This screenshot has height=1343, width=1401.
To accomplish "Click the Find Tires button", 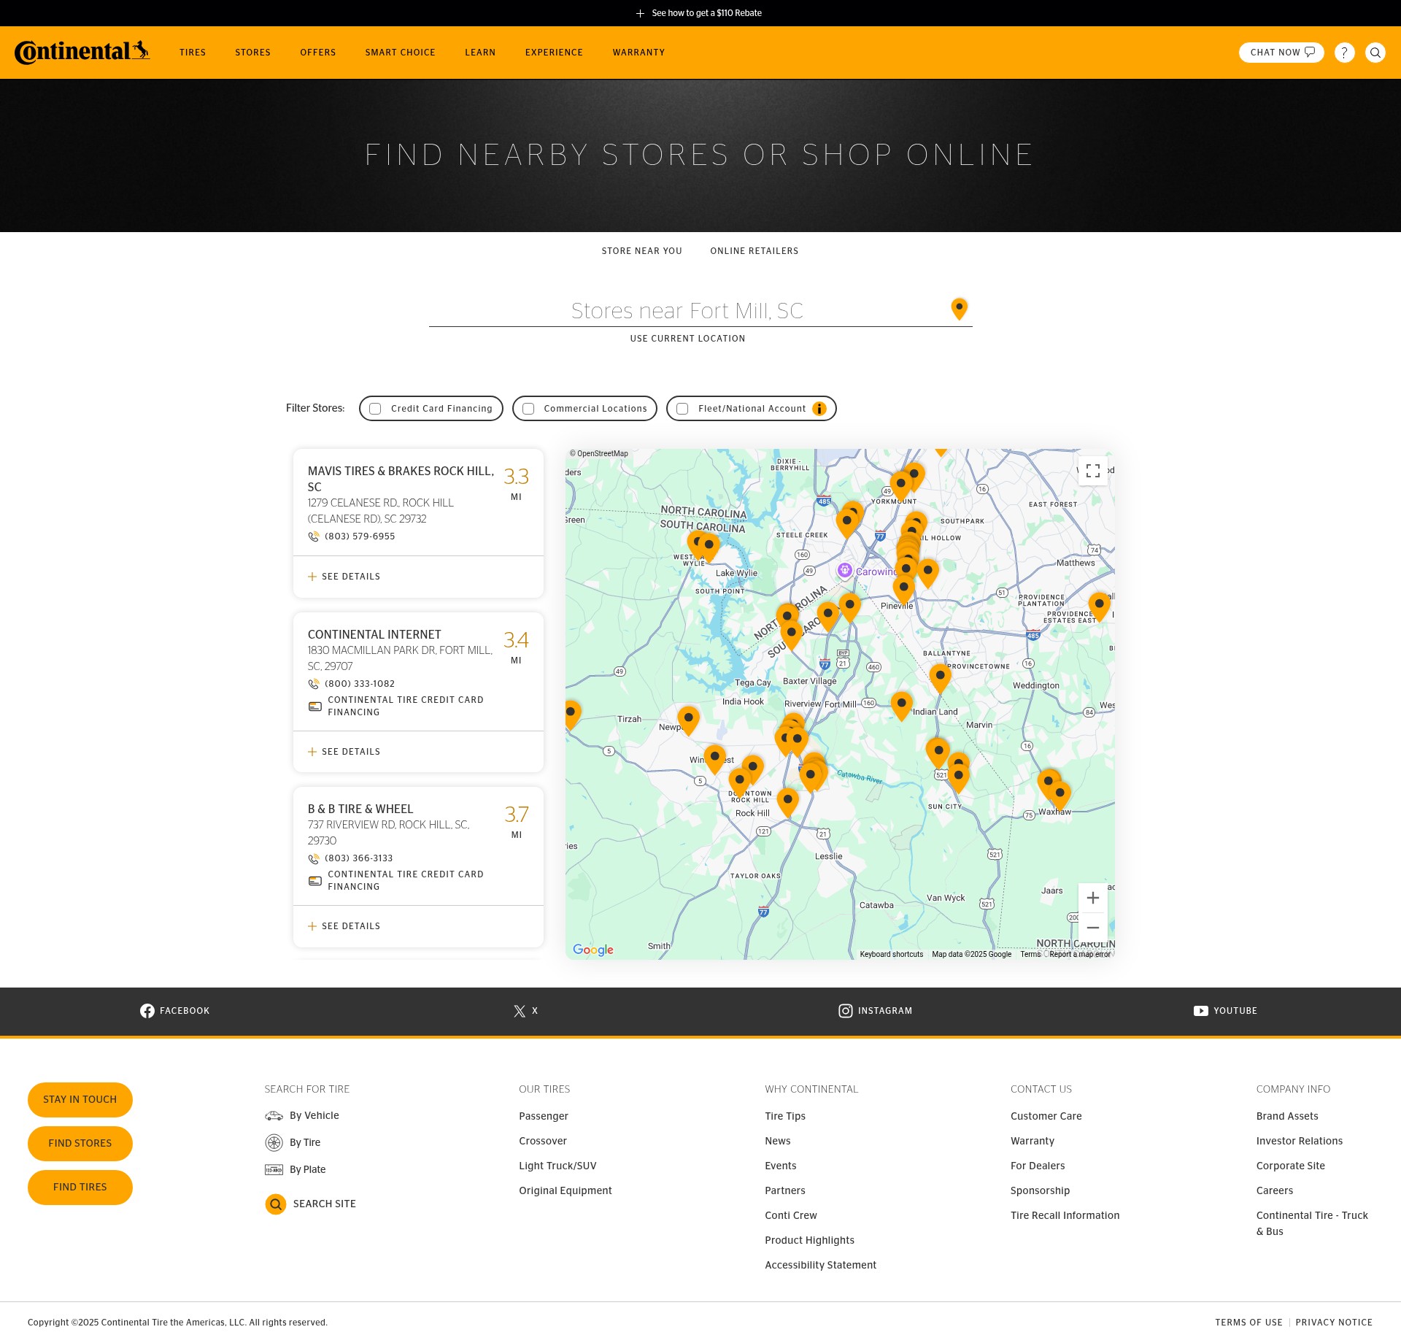I will [x=80, y=1188].
